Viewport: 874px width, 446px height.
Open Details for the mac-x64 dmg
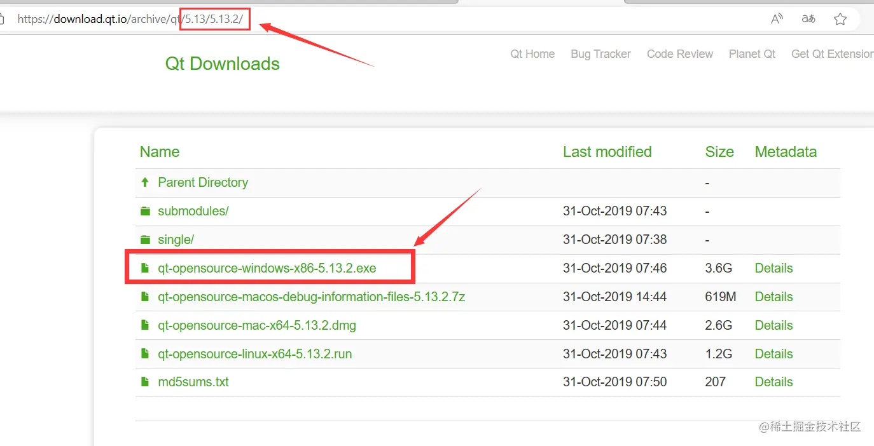pos(773,325)
